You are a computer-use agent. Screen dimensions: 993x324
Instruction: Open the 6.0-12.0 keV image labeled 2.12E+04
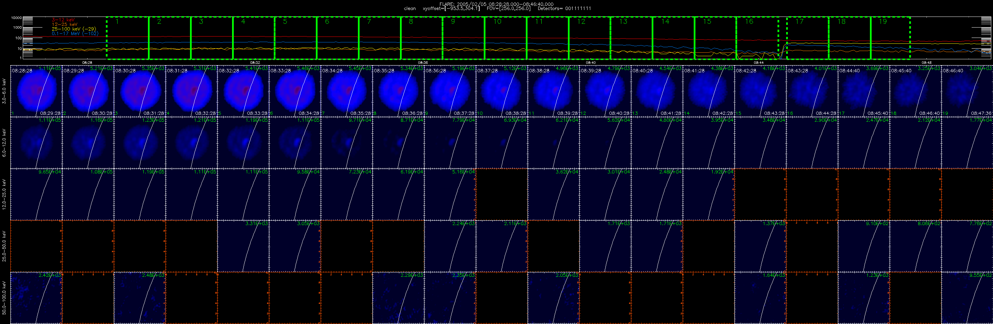pos(915,143)
